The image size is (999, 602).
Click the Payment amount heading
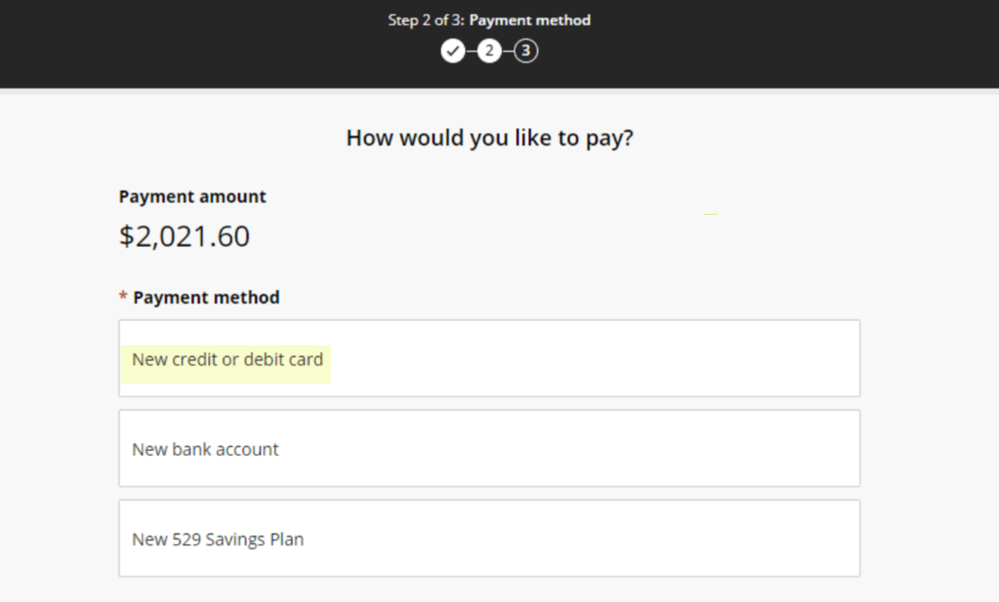[191, 196]
